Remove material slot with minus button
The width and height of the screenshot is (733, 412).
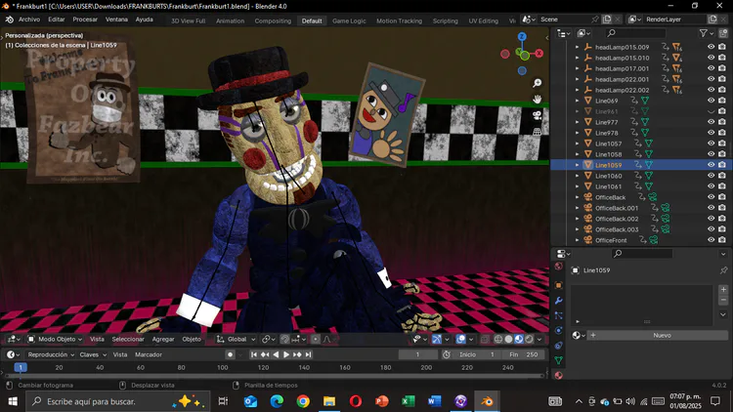[x=723, y=300]
